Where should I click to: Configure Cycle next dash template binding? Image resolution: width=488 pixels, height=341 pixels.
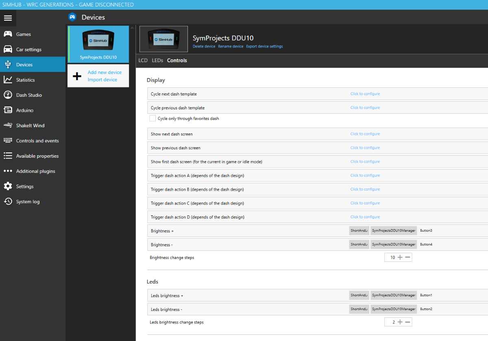pyautogui.click(x=365, y=94)
